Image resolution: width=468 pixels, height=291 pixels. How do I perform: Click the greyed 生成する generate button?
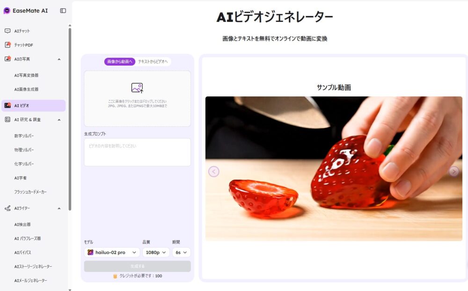pyautogui.click(x=137, y=266)
